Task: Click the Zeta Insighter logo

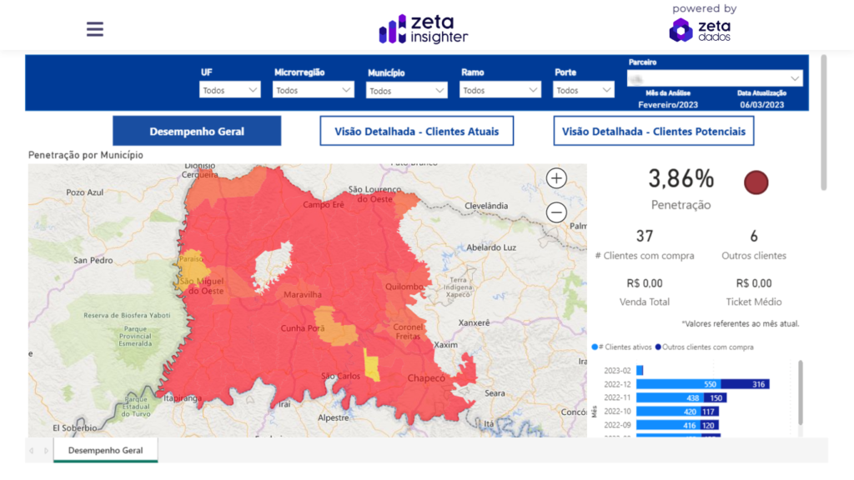Action: [424, 29]
